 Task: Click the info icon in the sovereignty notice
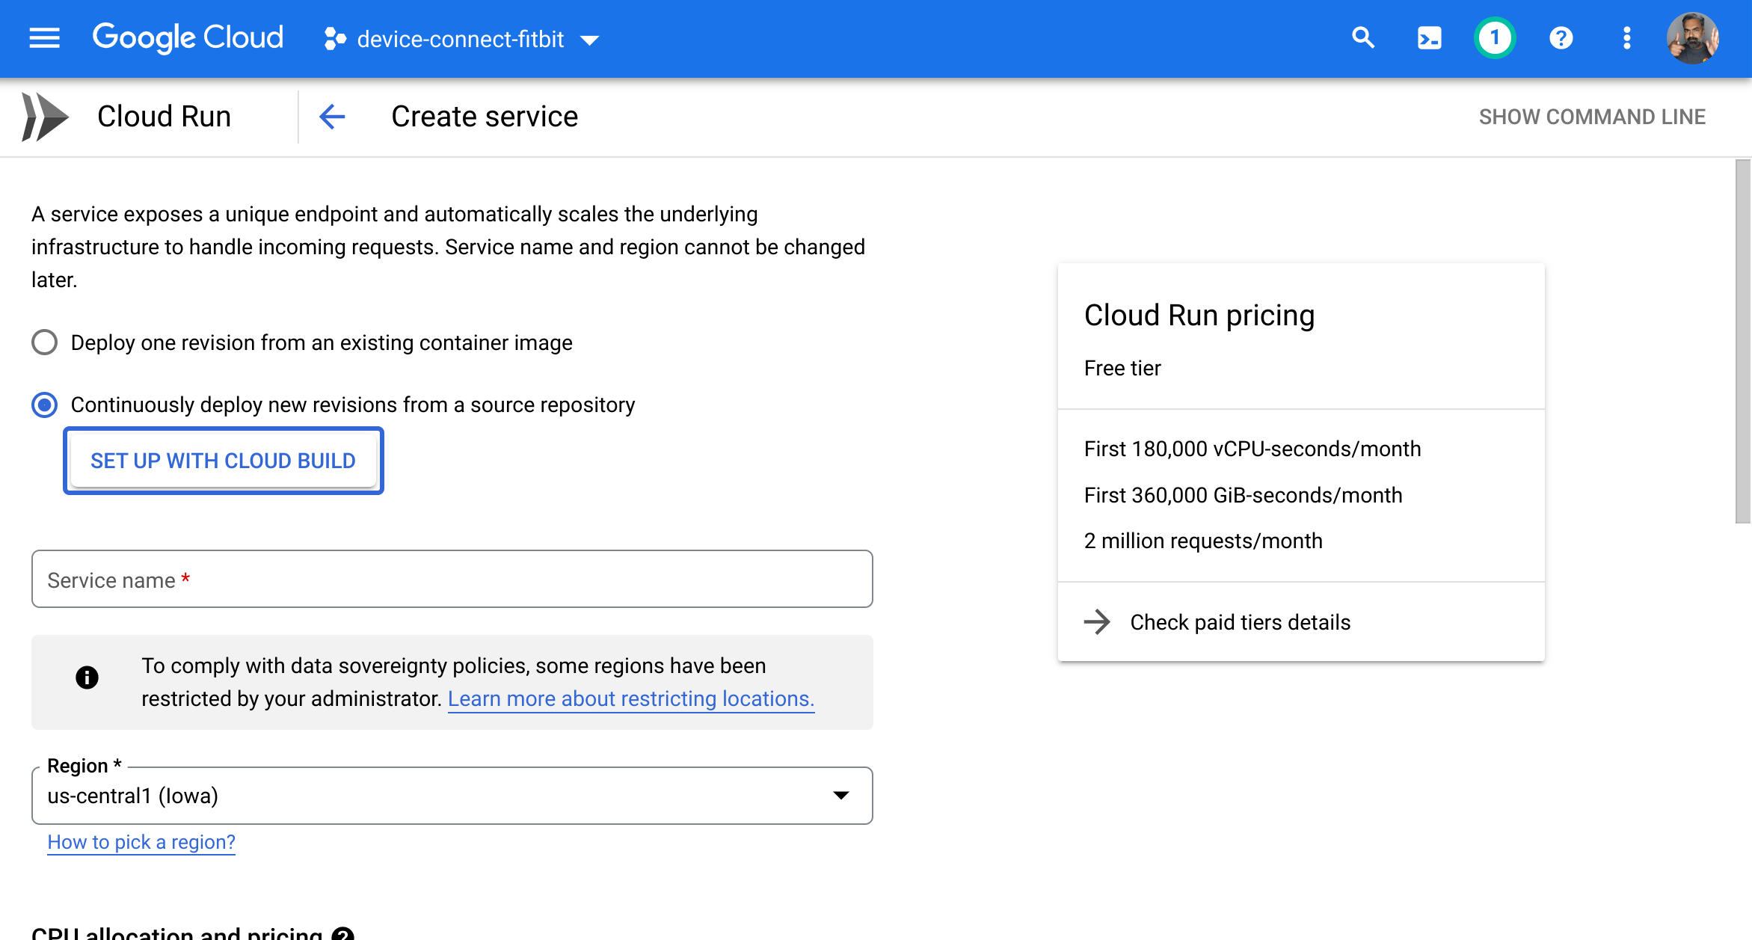pyautogui.click(x=87, y=678)
